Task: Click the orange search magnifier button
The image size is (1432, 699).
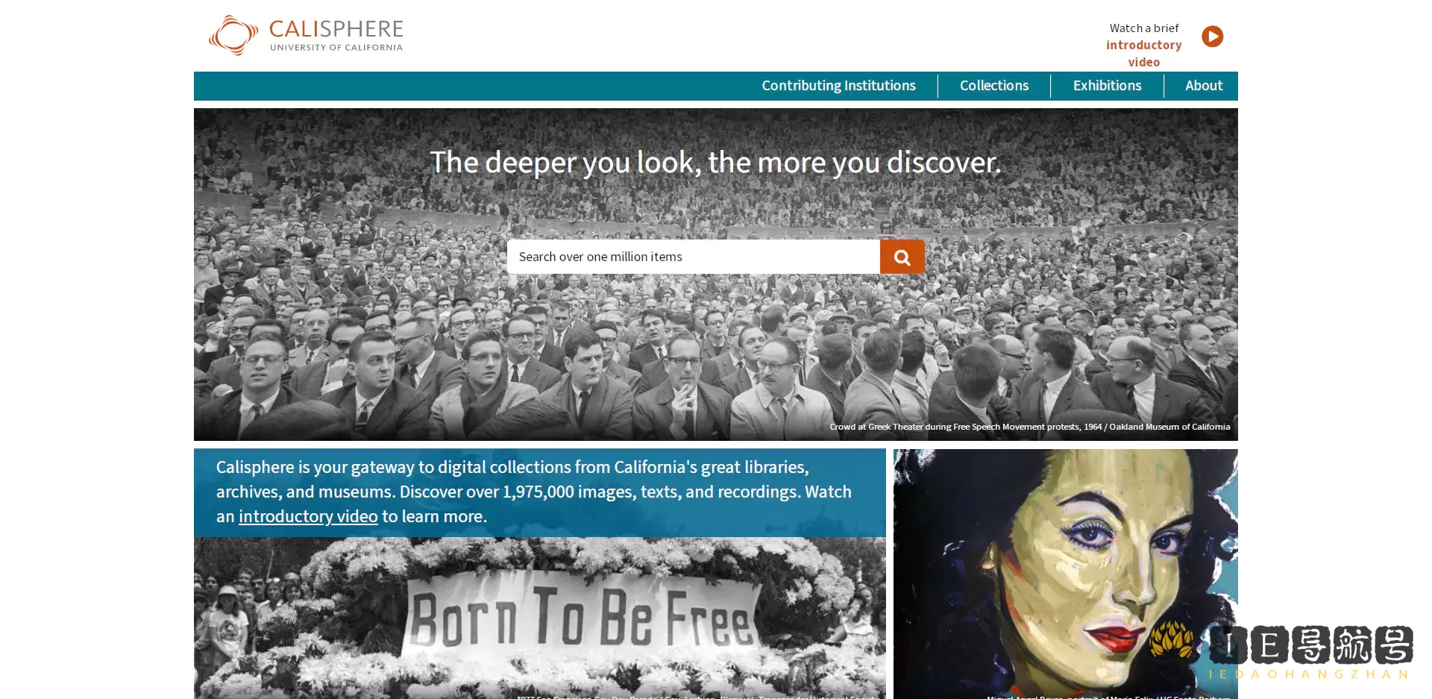Action: point(902,257)
